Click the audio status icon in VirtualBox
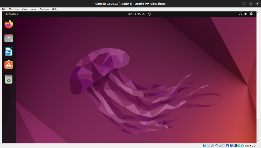The width and height of the screenshot is (261, 148). pyautogui.click(x=212, y=145)
